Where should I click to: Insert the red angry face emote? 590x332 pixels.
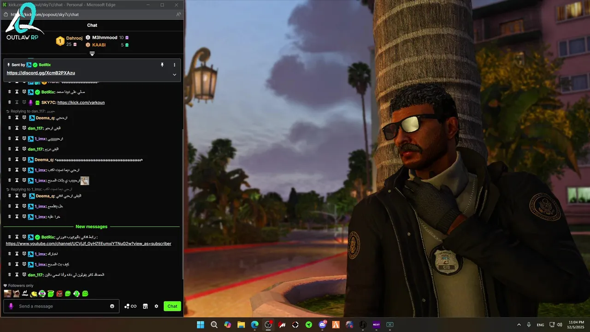[59, 294]
